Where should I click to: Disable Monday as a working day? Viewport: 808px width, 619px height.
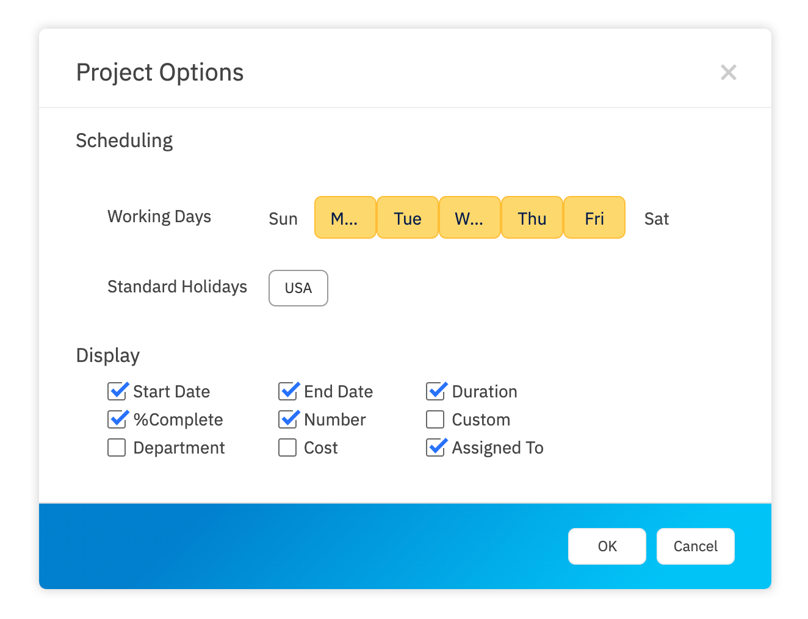coord(345,217)
